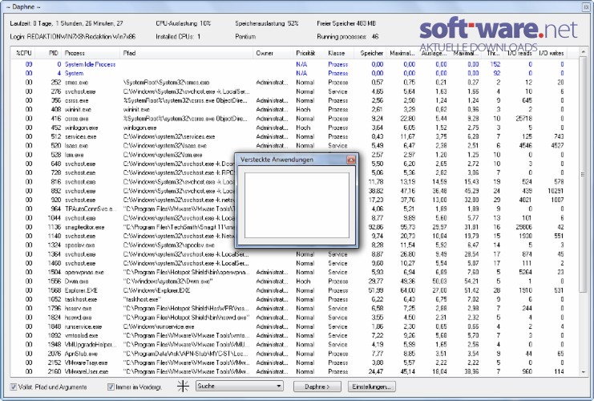Click the process list scrollbar down arrow
The image size is (594, 401).
pos(583,373)
